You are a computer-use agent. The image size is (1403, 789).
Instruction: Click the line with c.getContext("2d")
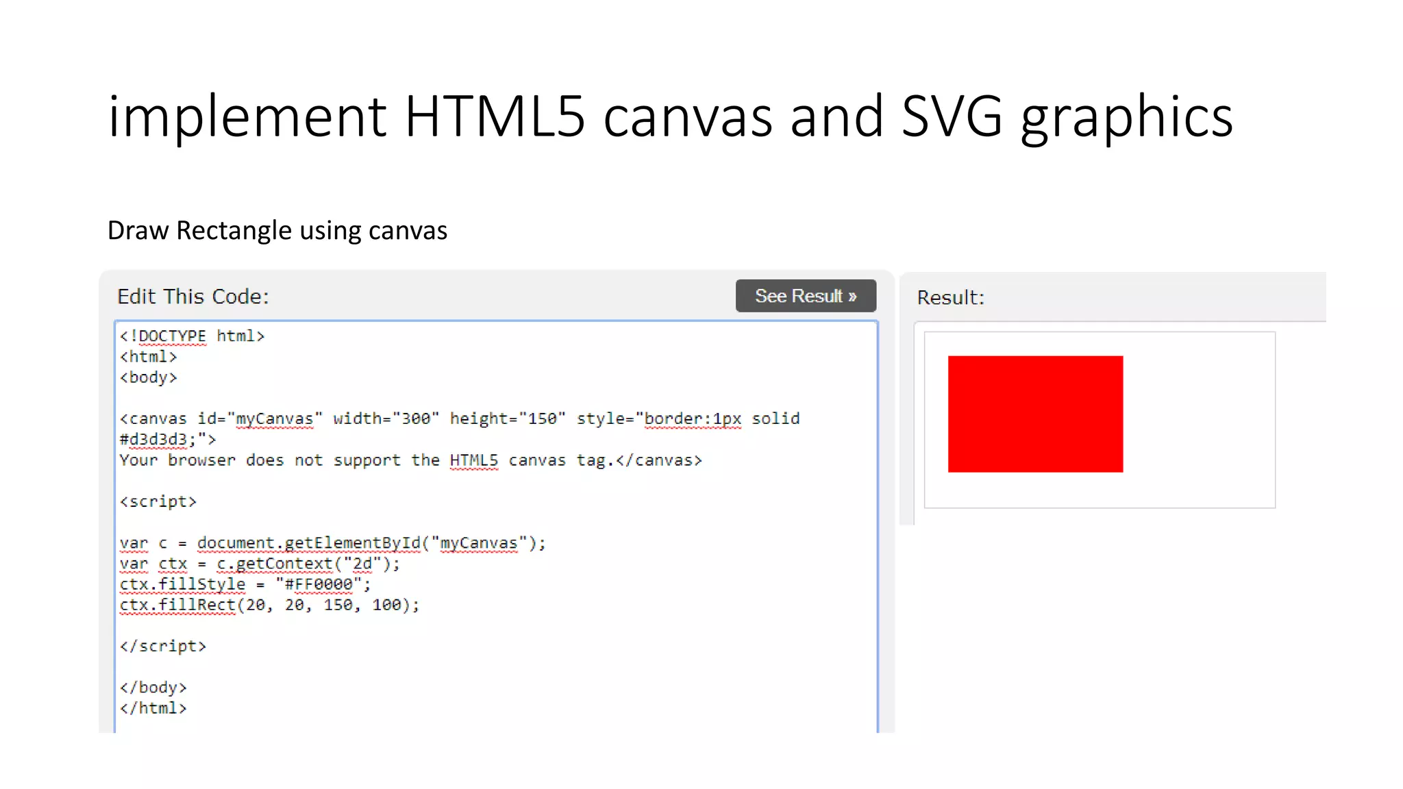(x=260, y=564)
